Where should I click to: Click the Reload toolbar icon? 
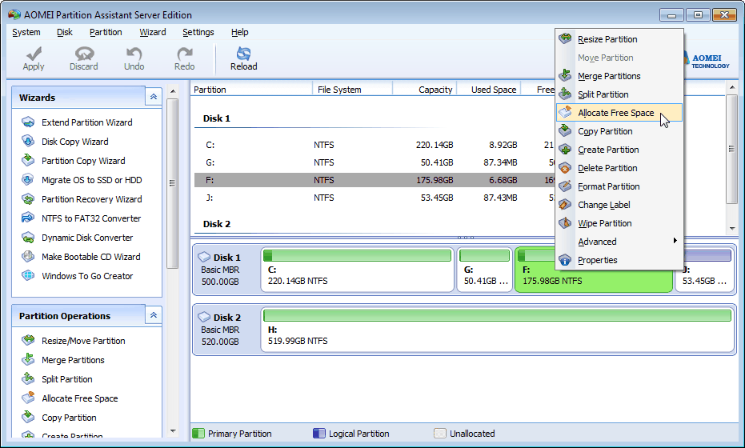tap(244, 54)
